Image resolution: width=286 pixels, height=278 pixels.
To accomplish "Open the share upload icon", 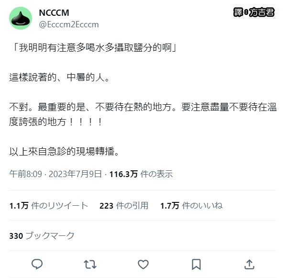I will click(249, 264).
